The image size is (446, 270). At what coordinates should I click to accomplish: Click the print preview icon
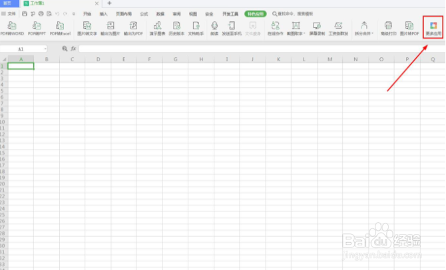49,14
